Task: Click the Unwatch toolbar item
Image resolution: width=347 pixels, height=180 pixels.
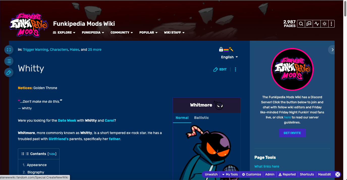Action: pyautogui.click(x=211, y=174)
